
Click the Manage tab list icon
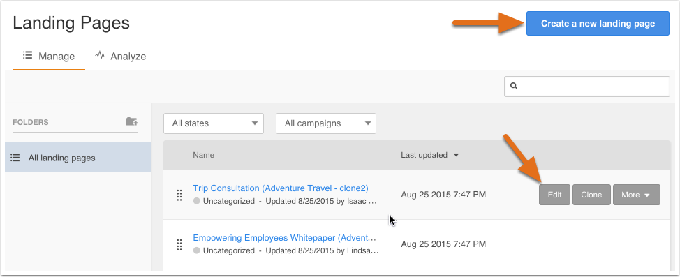point(28,56)
